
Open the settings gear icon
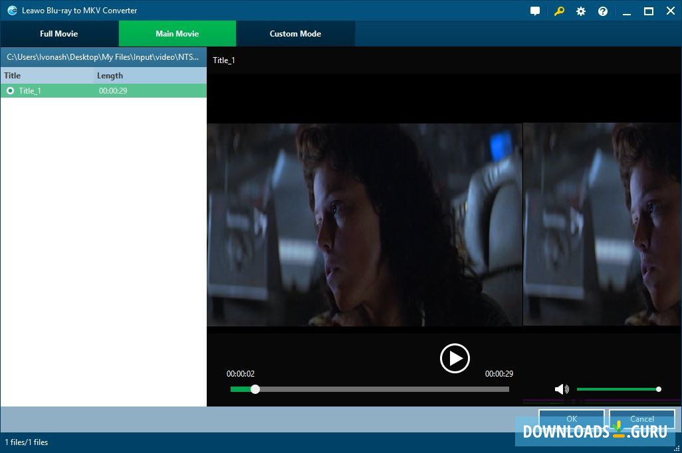point(580,11)
